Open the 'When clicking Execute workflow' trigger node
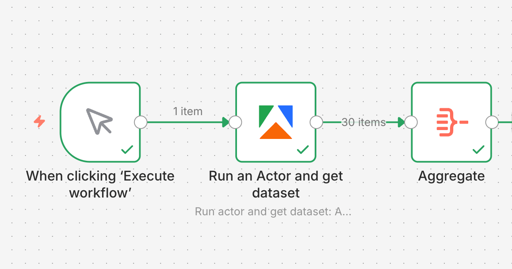Screen dimensions: 512x269 point(100,121)
